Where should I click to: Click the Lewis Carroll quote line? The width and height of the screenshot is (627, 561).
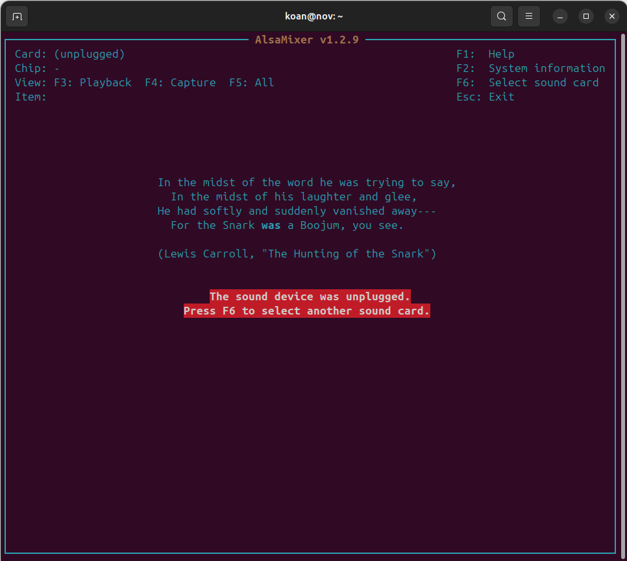pyautogui.click(x=297, y=254)
